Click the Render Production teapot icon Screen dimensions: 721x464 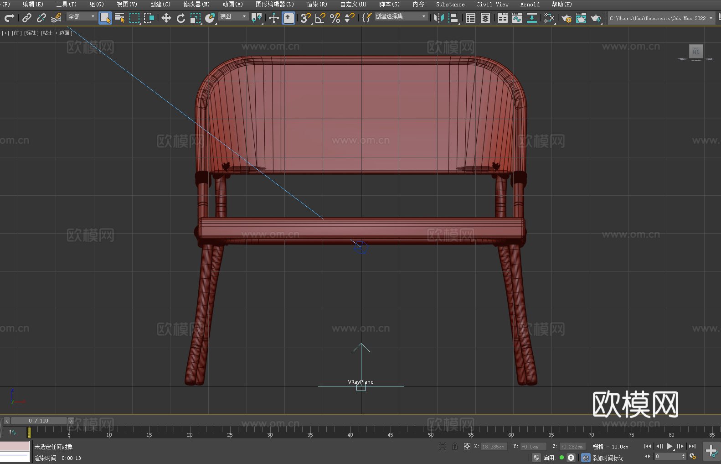click(596, 18)
